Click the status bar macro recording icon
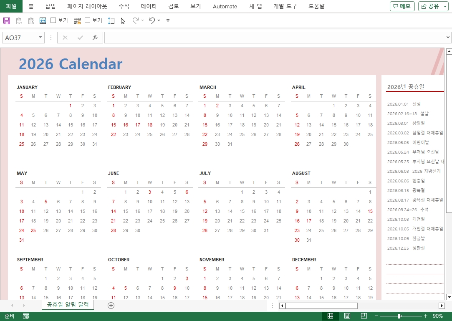 click(25, 316)
